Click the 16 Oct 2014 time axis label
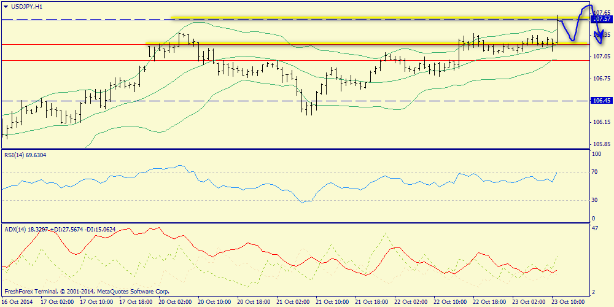The width and height of the screenshot is (614, 307). pos(18,302)
